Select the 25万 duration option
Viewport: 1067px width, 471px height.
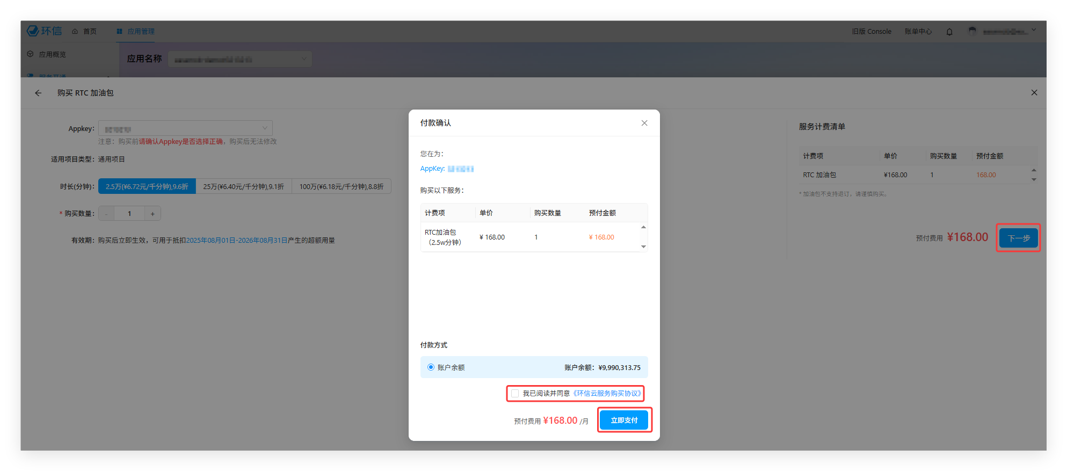pyautogui.click(x=243, y=186)
